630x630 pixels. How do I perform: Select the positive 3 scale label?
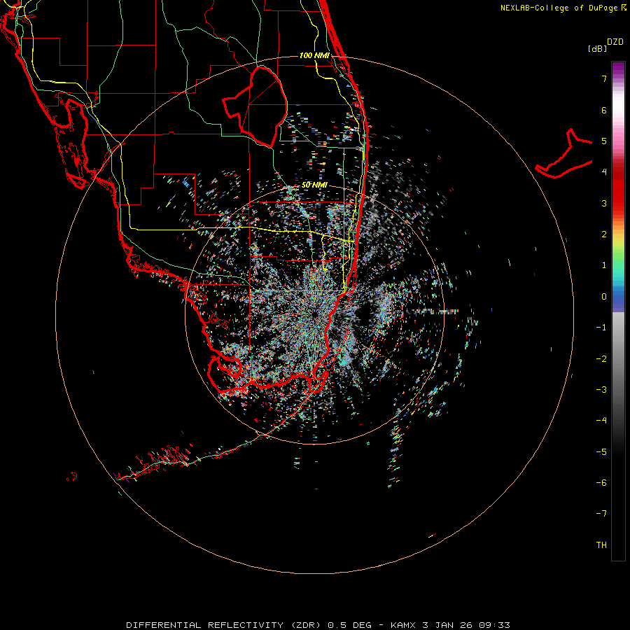click(604, 203)
